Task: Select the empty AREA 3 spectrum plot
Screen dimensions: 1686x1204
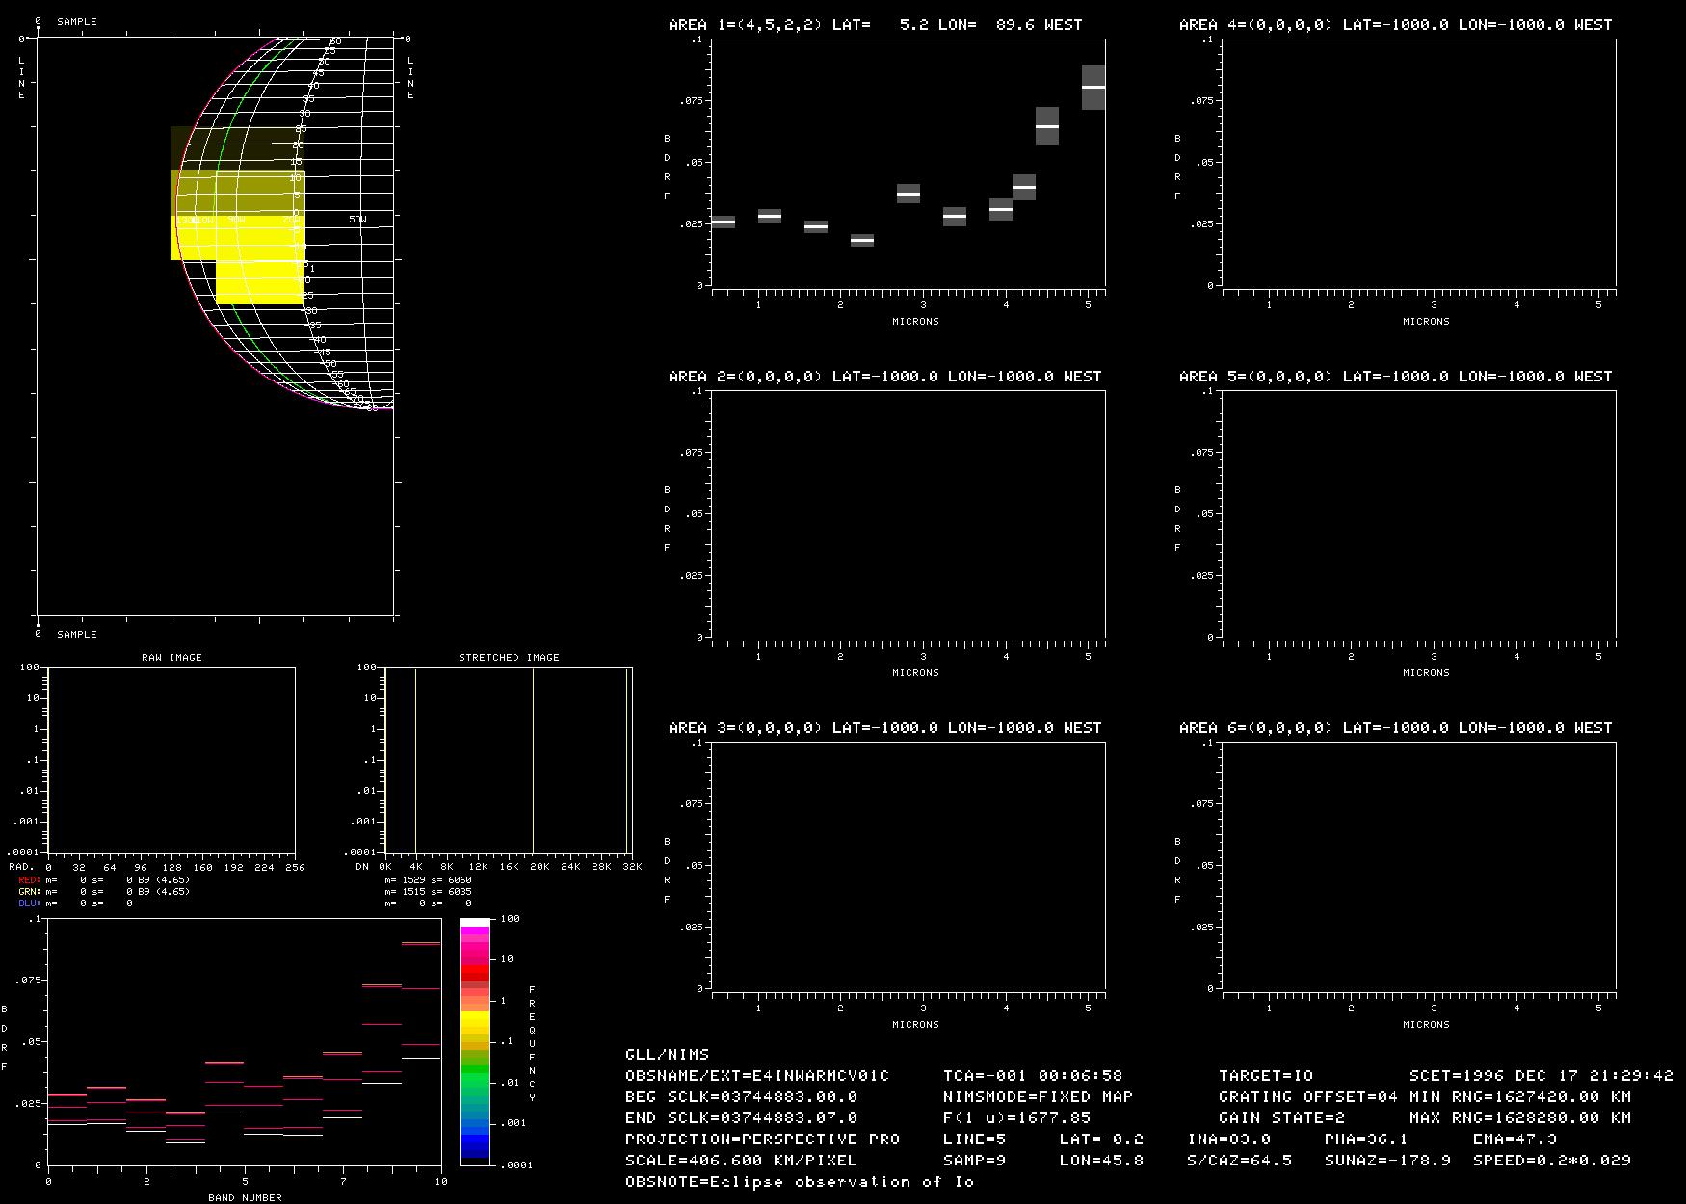Action: (908, 865)
